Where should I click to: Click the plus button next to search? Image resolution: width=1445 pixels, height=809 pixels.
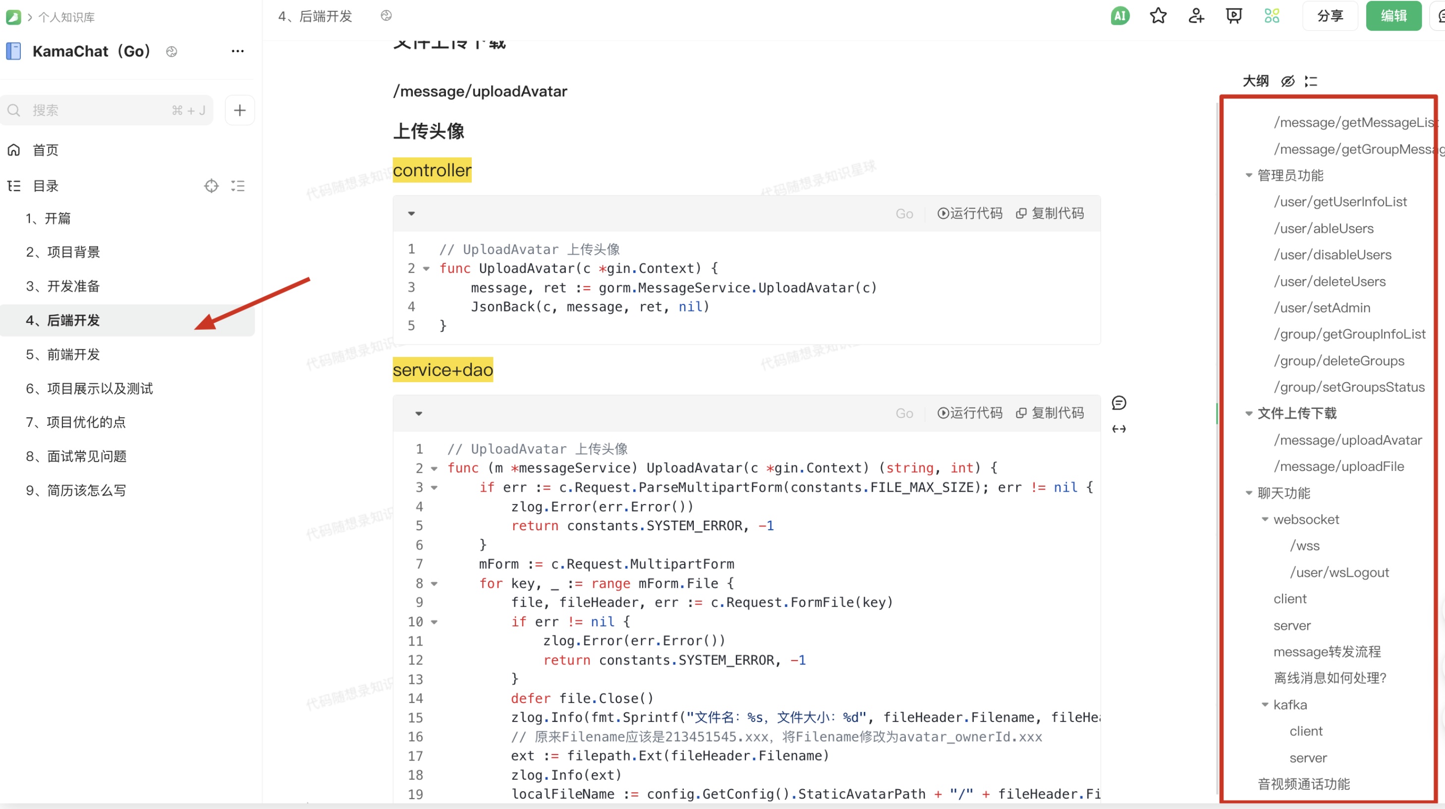239,110
